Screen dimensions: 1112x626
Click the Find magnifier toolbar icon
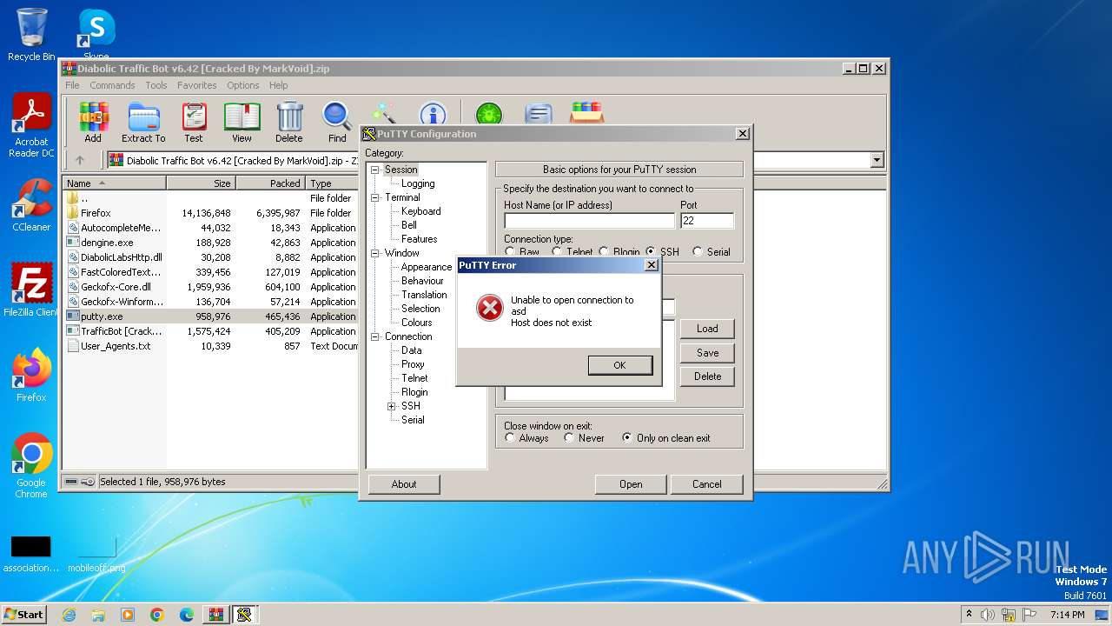pos(337,122)
